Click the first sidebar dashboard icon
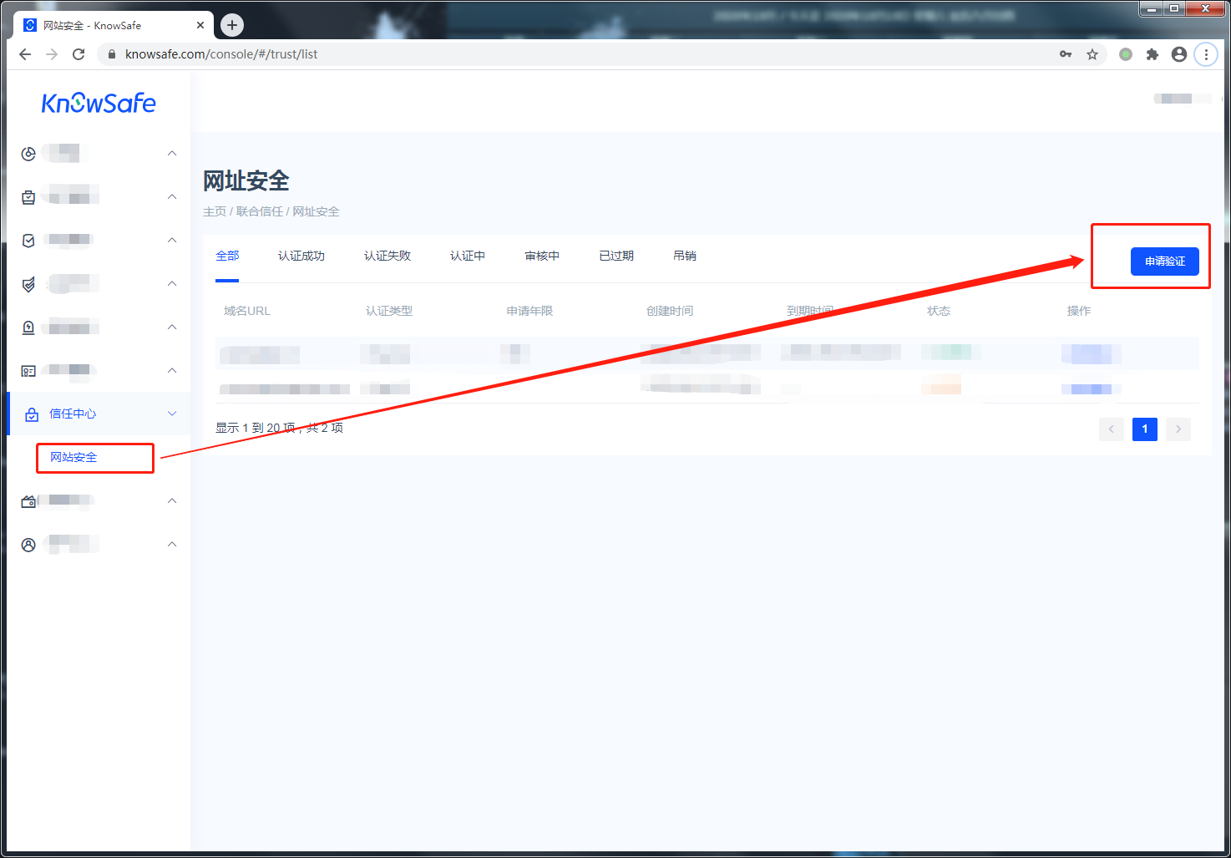 28,154
